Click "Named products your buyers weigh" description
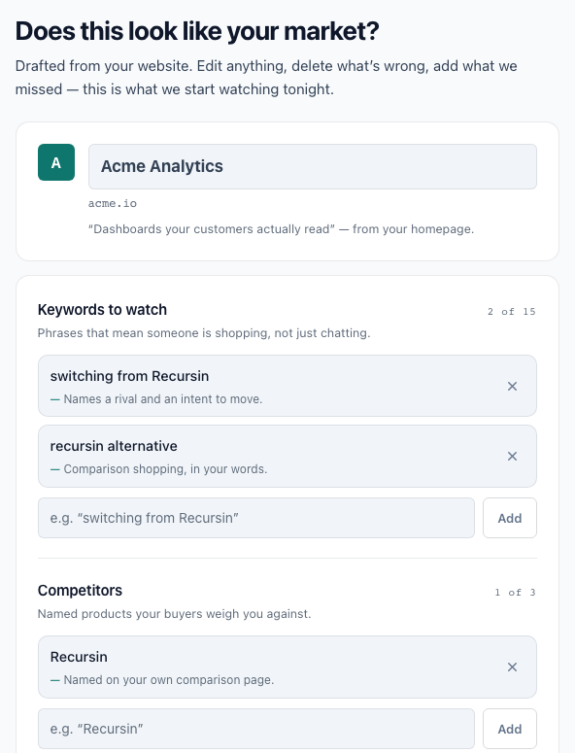Screen dimensions: 575x753 tap(174, 614)
